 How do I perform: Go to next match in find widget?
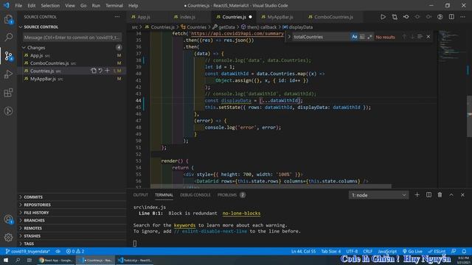point(412,37)
